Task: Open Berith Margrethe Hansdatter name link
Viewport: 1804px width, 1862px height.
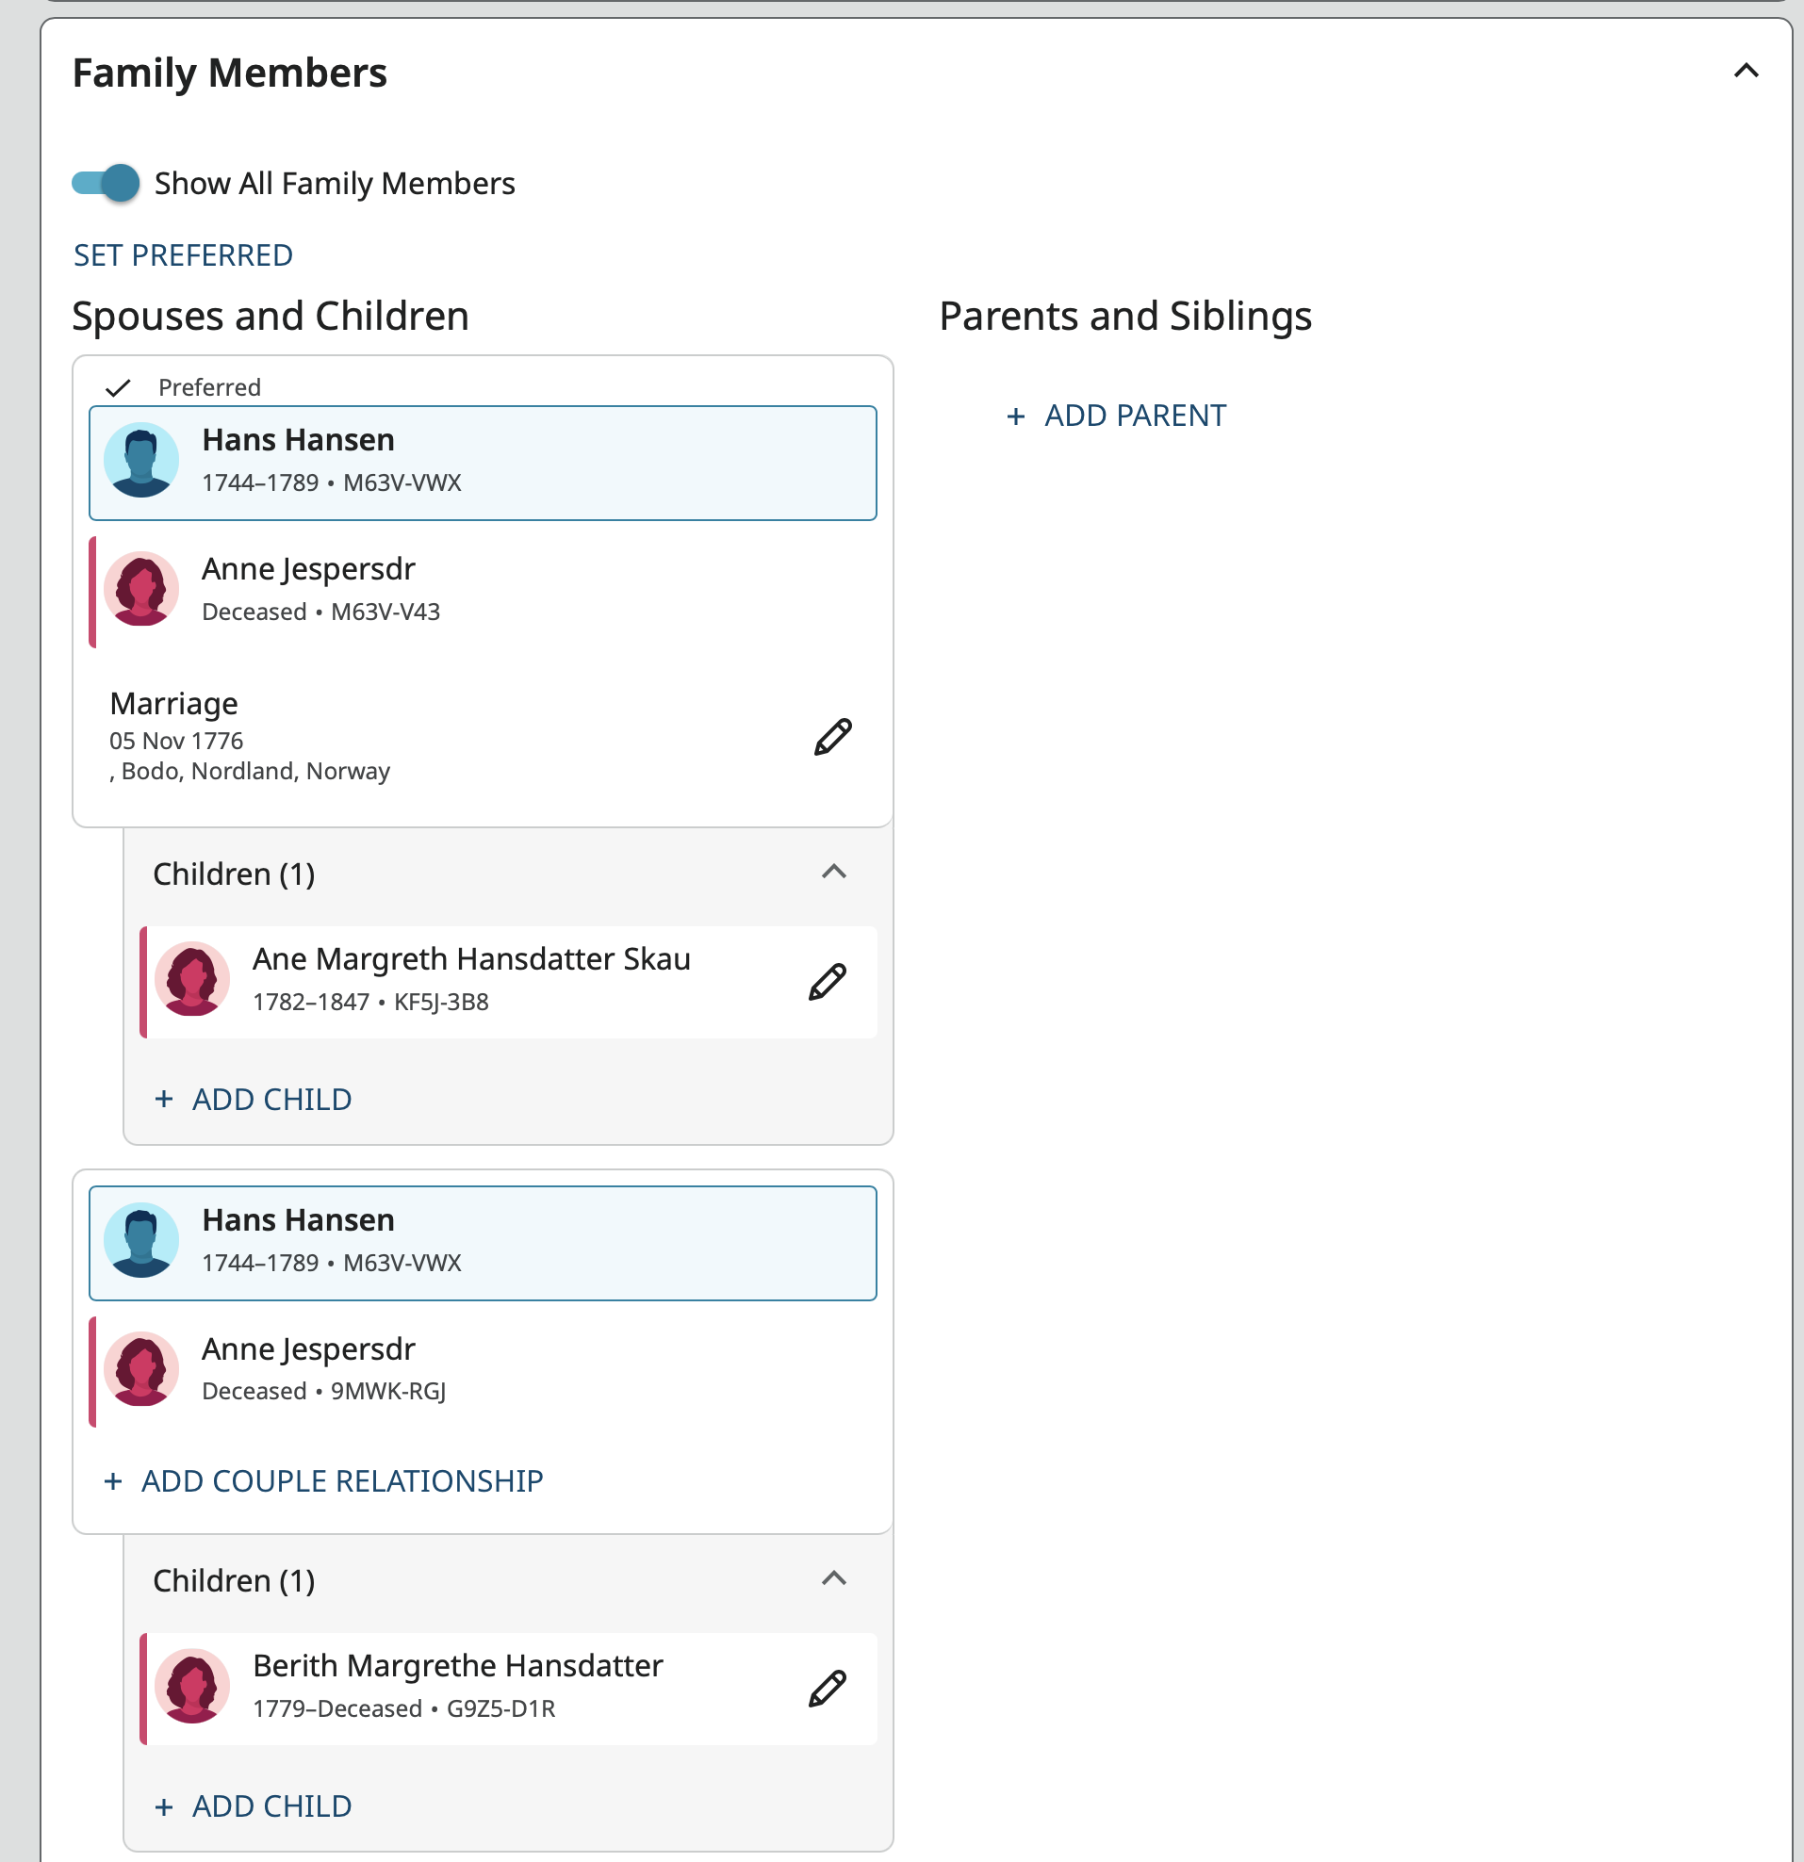Action: coord(458,1665)
